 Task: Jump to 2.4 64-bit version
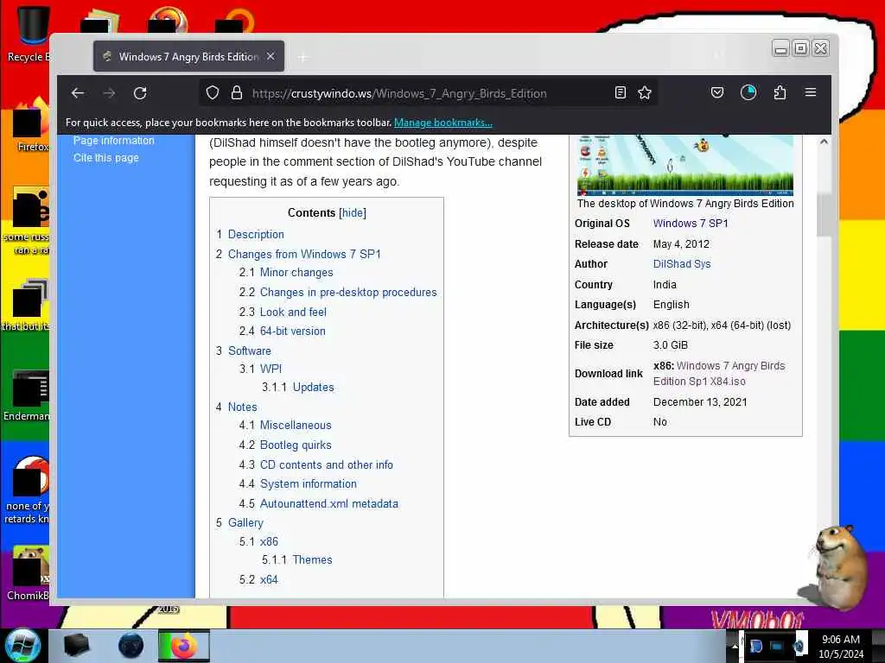click(x=292, y=331)
